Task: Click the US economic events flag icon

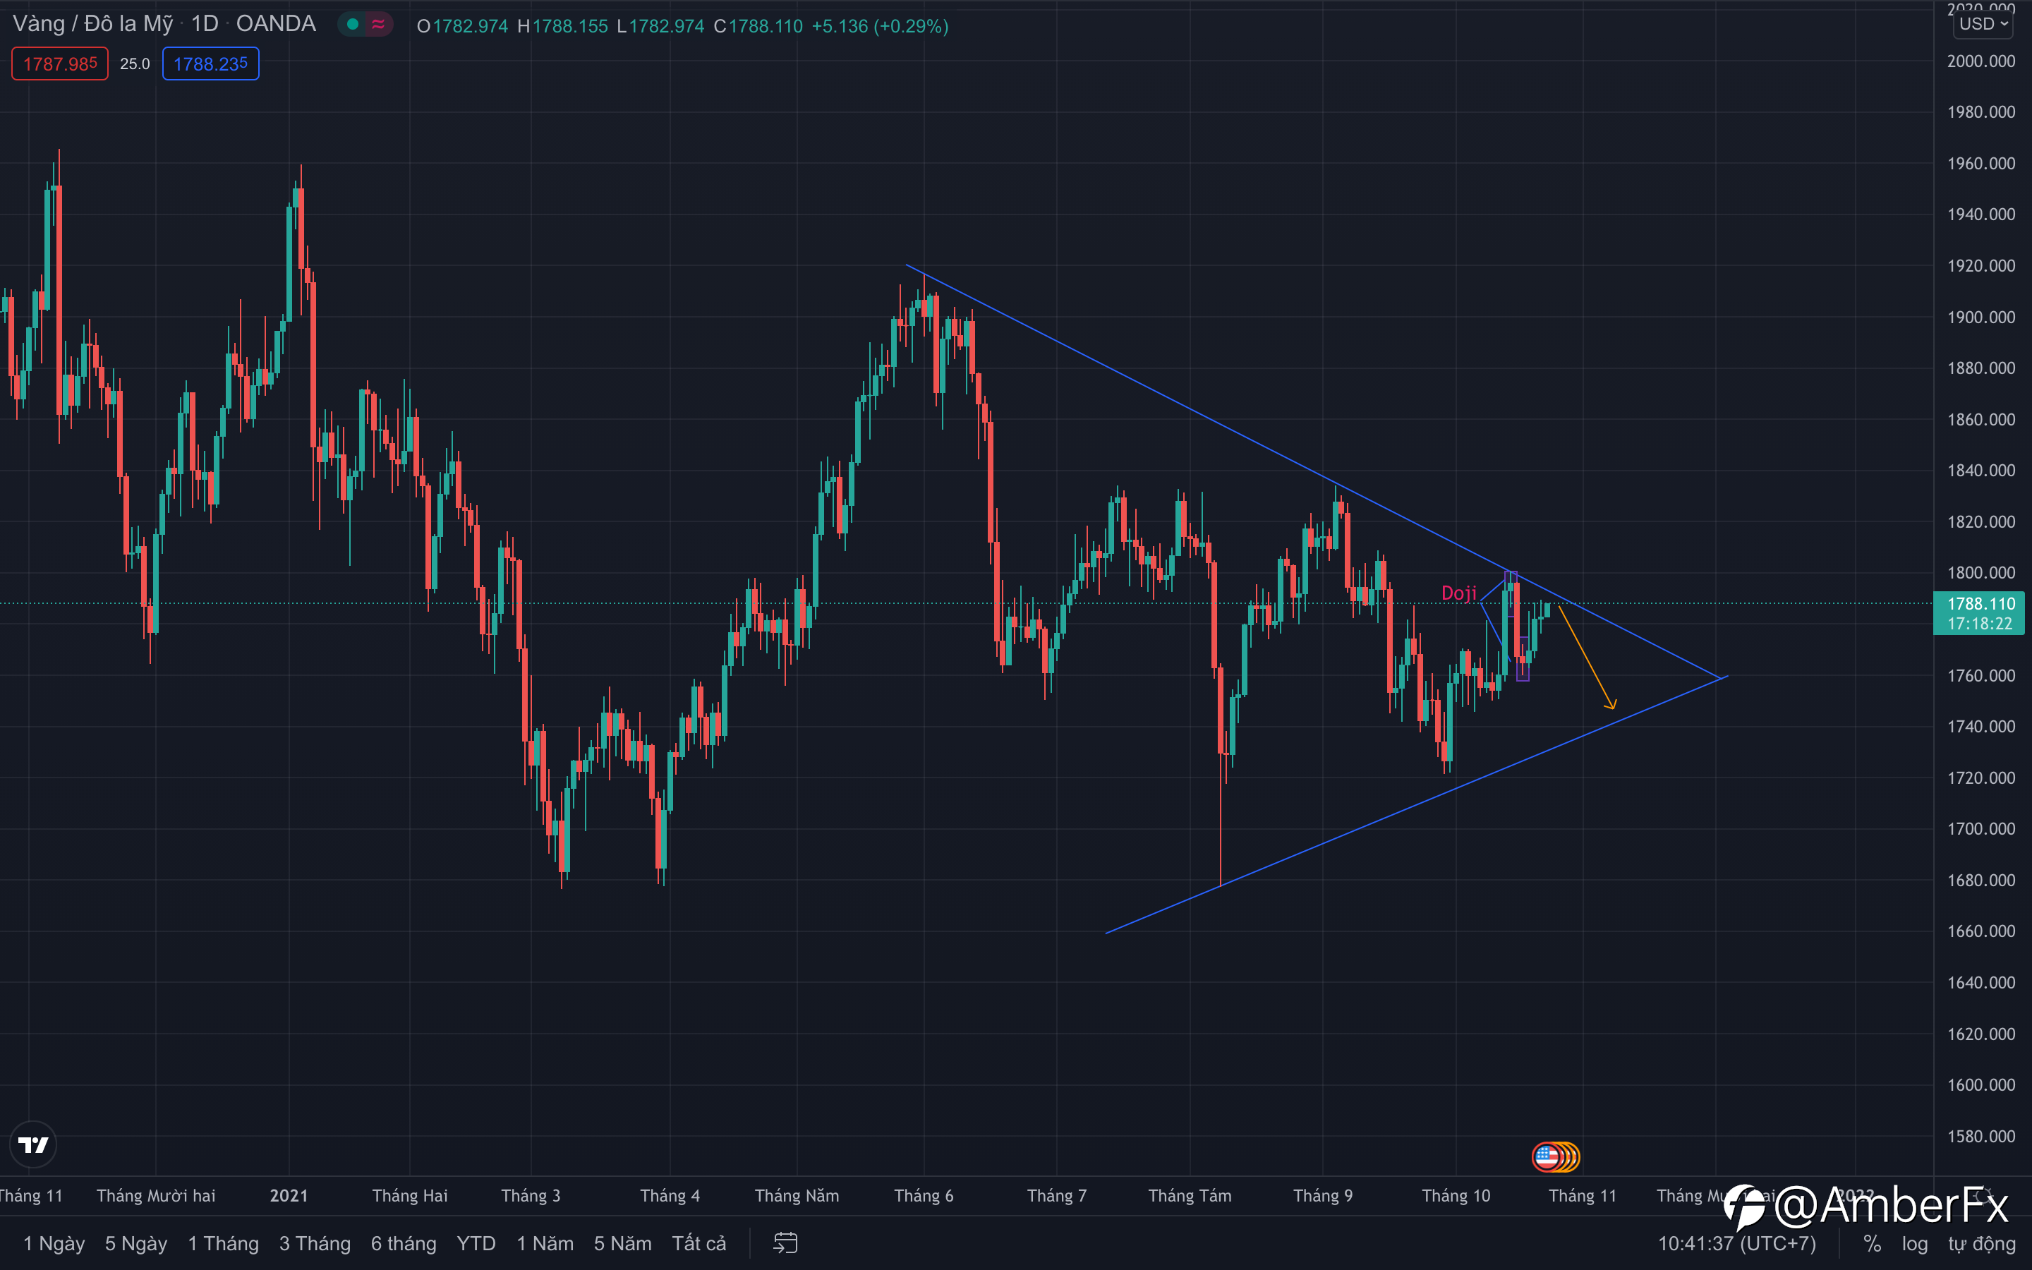Action: [1547, 1156]
